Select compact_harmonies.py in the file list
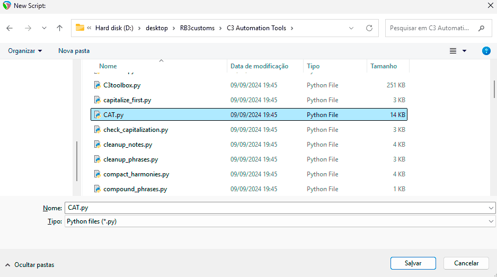The image size is (497, 277). coord(136,174)
